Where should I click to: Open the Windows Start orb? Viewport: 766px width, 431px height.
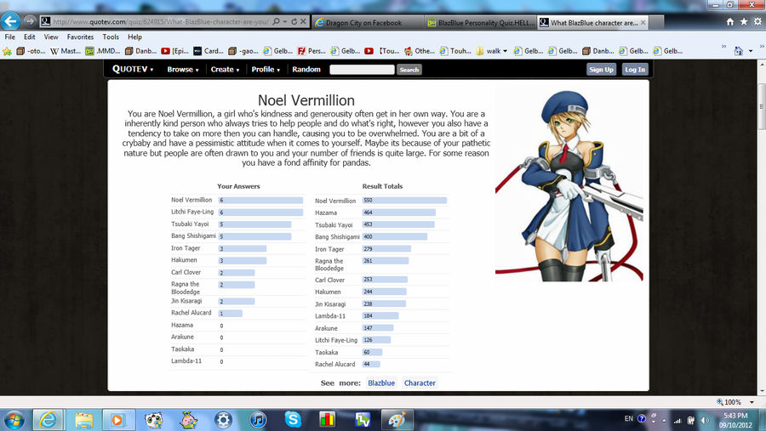14,420
